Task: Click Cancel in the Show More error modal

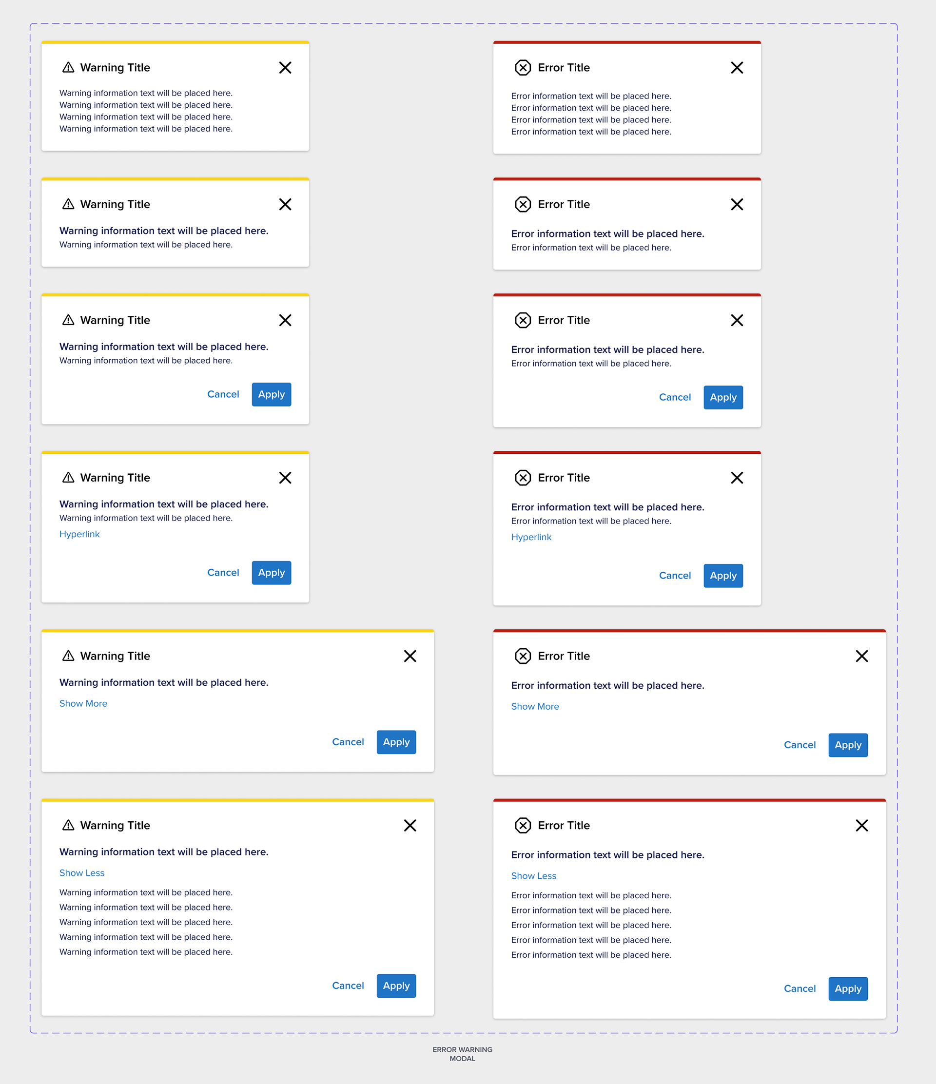Action: 799,746
